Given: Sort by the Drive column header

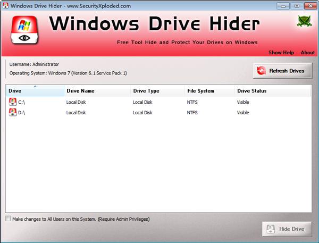Looking at the screenshot, I should coord(35,90).
